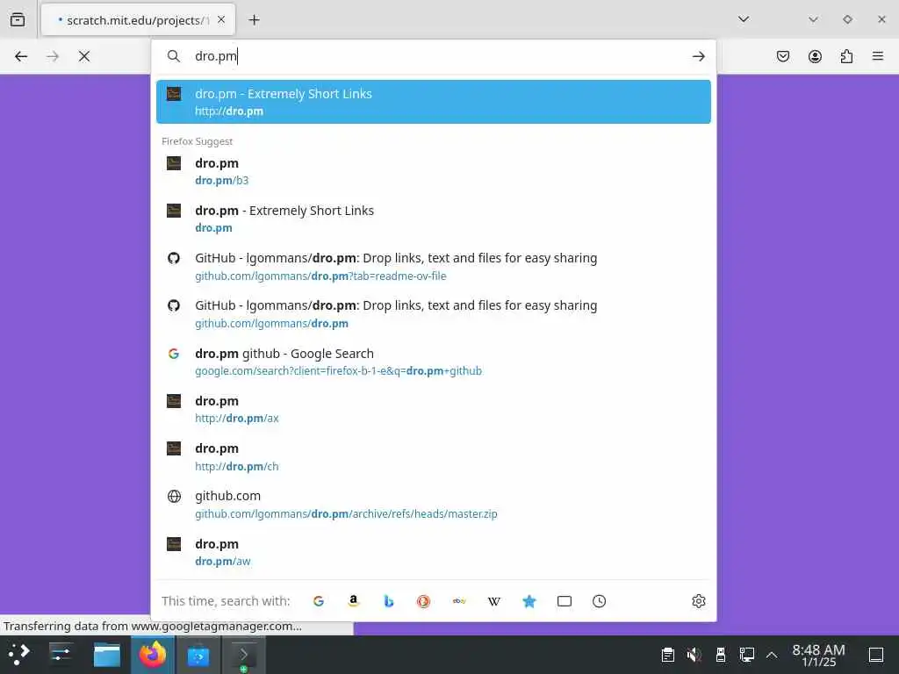Search in Bookmarks using the star icon

[x=529, y=601]
